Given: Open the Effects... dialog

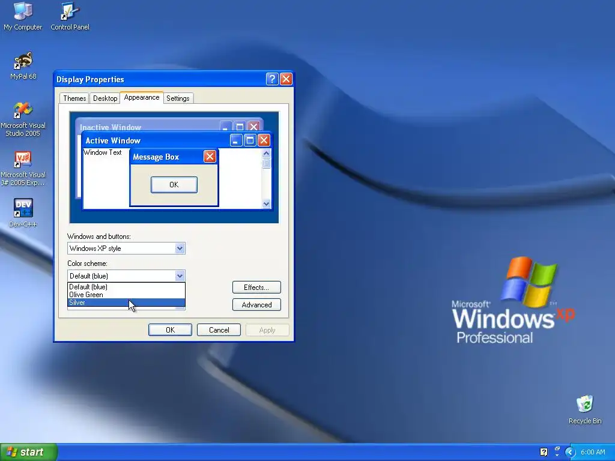Looking at the screenshot, I should coord(256,288).
